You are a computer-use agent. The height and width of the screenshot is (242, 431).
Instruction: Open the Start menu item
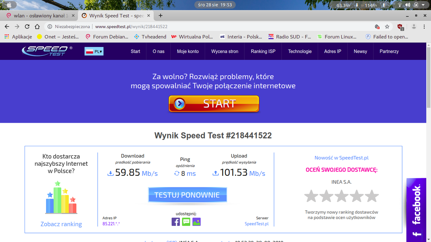coord(135,51)
